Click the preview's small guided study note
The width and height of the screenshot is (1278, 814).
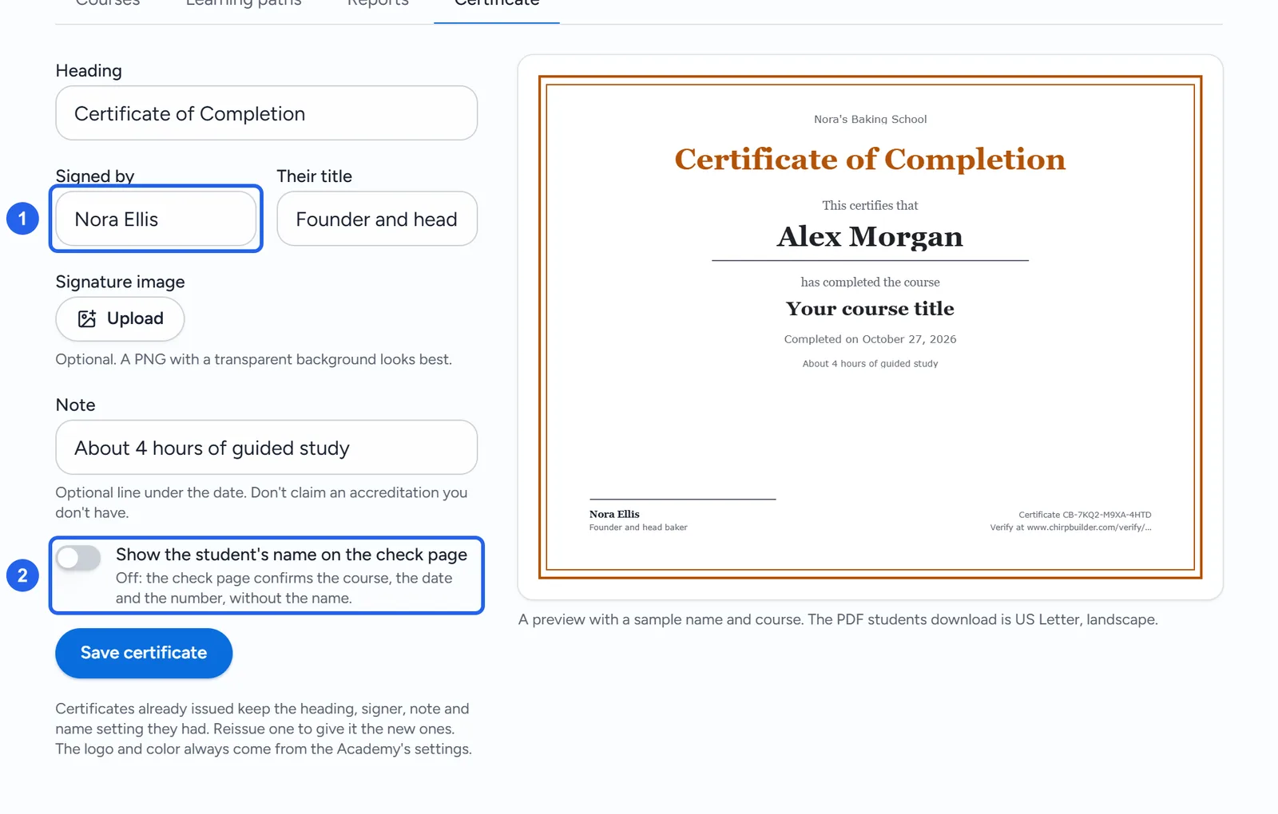pyautogui.click(x=870, y=363)
